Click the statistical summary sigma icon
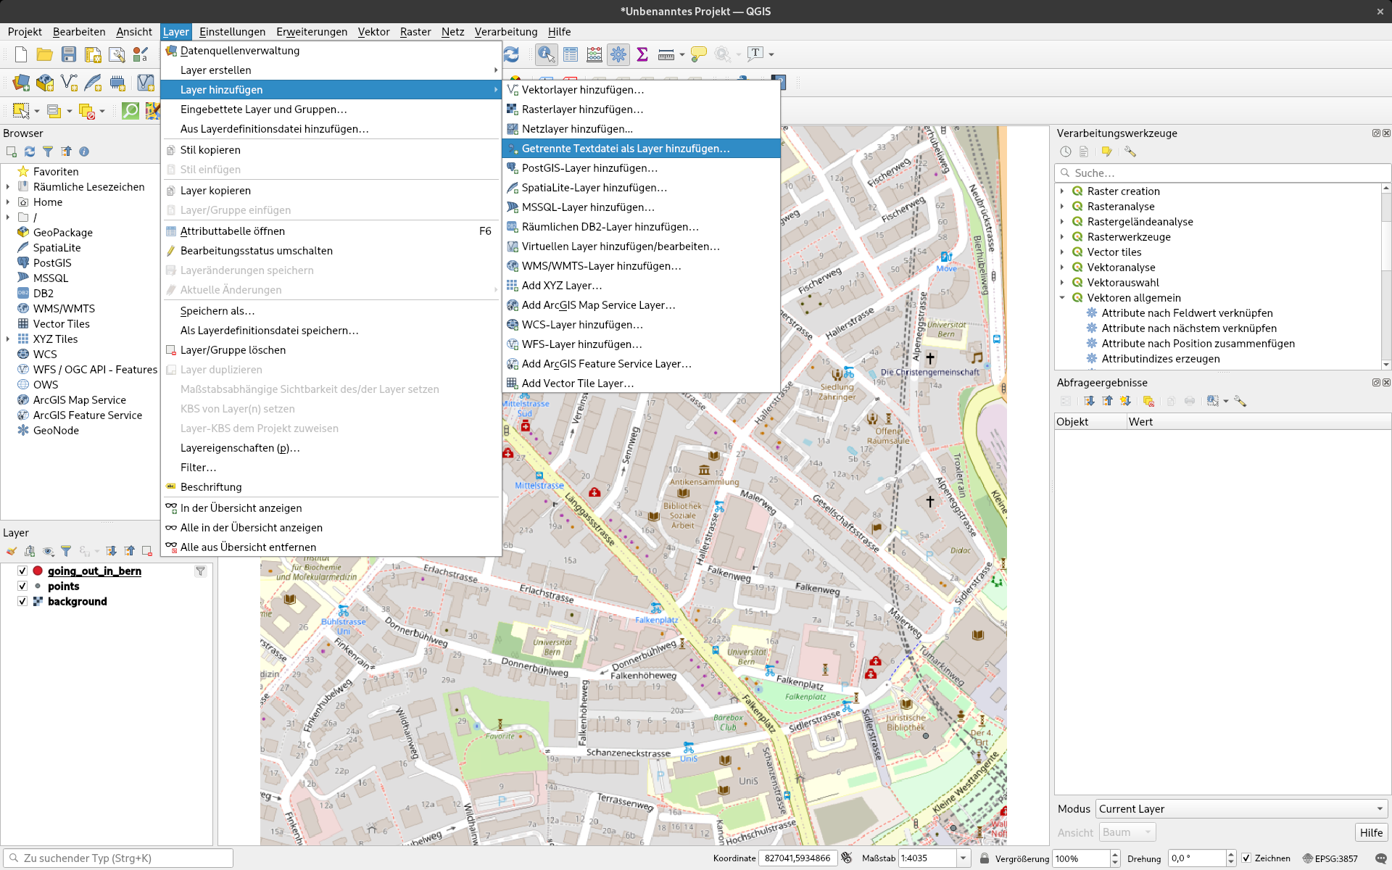This screenshot has width=1392, height=870. (x=642, y=54)
